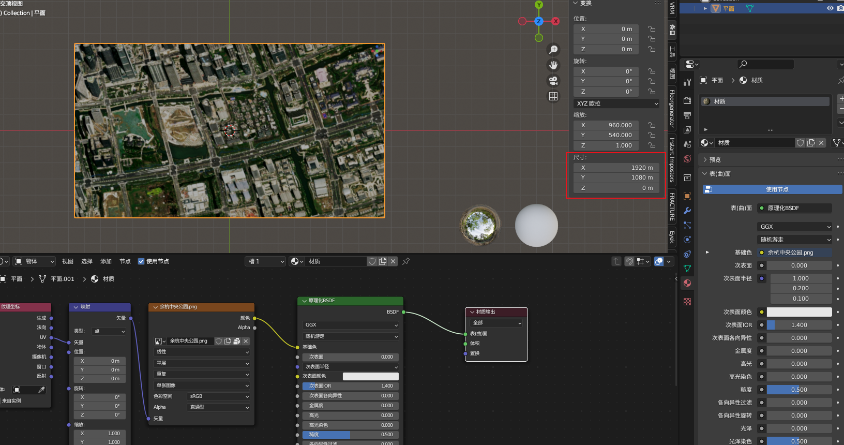
Task: Switch perspective/orthographic with the grid icon
Action: [x=553, y=96]
